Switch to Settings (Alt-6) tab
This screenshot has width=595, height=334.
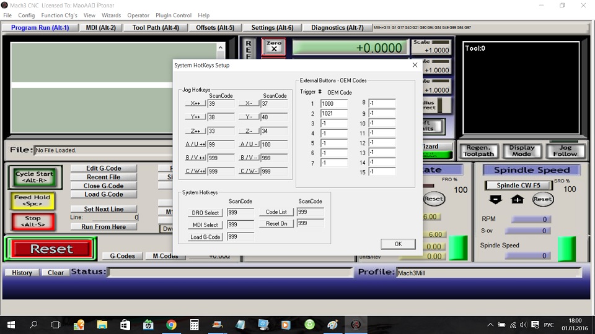(x=272, y=28)
